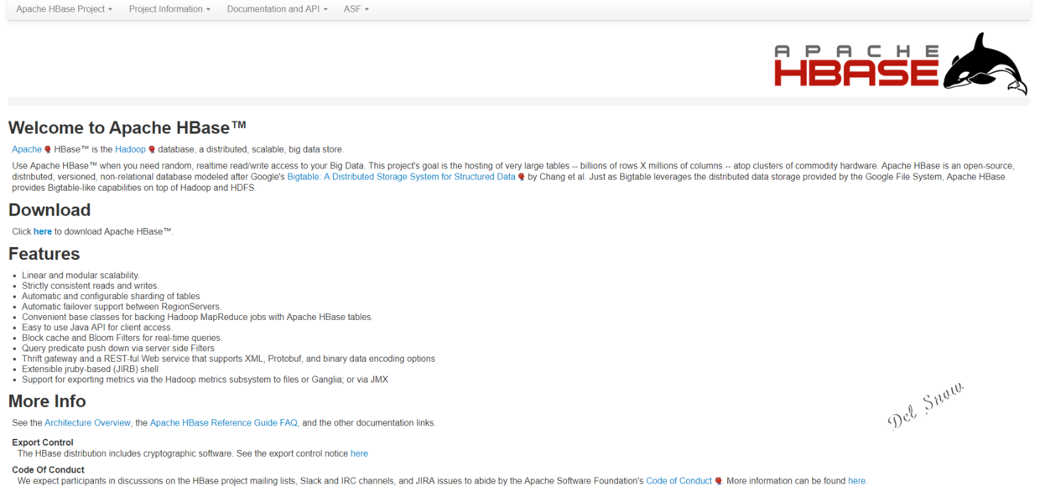Click external-link icon next to Apache
Viewport: 1040px width, 491px height.
(48, 150)
